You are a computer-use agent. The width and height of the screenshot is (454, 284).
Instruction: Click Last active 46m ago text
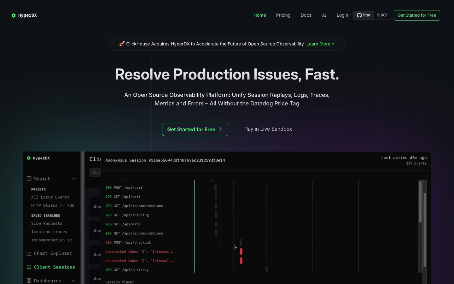pos(404,158)
